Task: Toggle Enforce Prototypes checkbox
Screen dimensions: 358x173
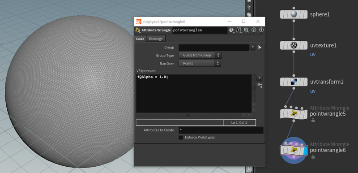Action: tap(181, 138)
